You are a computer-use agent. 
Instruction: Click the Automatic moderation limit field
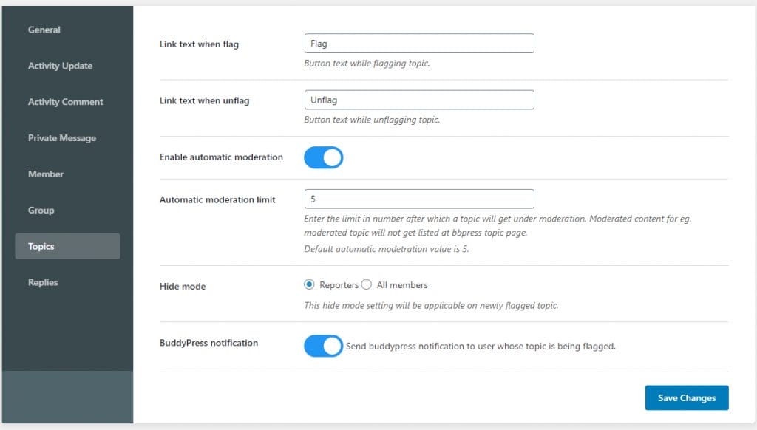(419, 199)
